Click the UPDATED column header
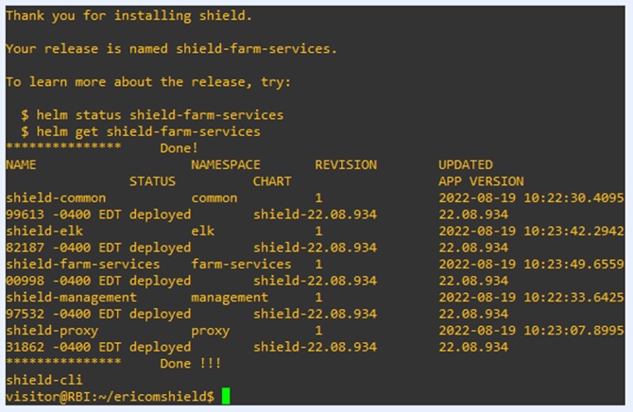The height and width of the screenshot is (412, 633). pos(466,164)
